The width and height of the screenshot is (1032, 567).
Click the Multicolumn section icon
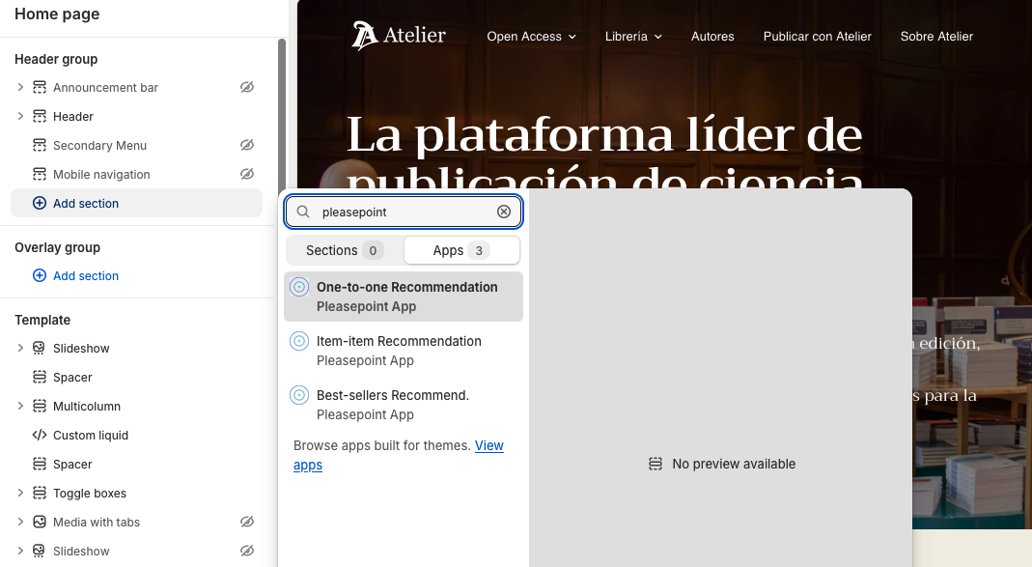coord(40,407)
